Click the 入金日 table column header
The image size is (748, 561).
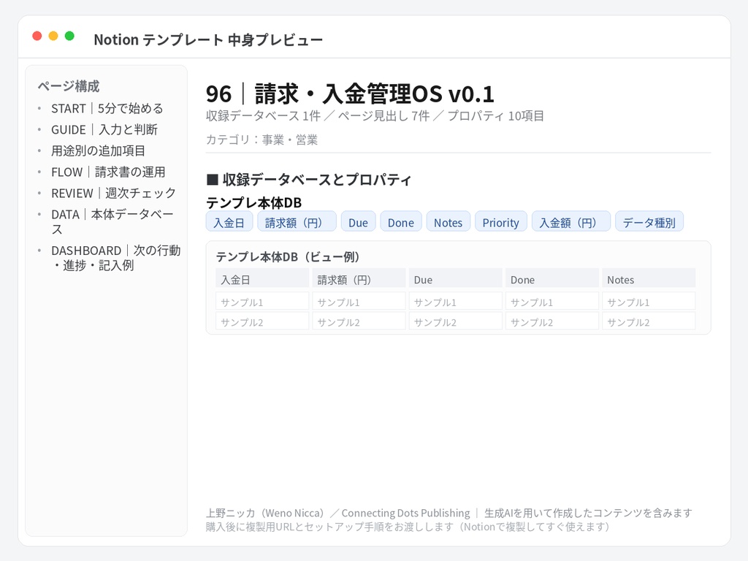(262, 278)
